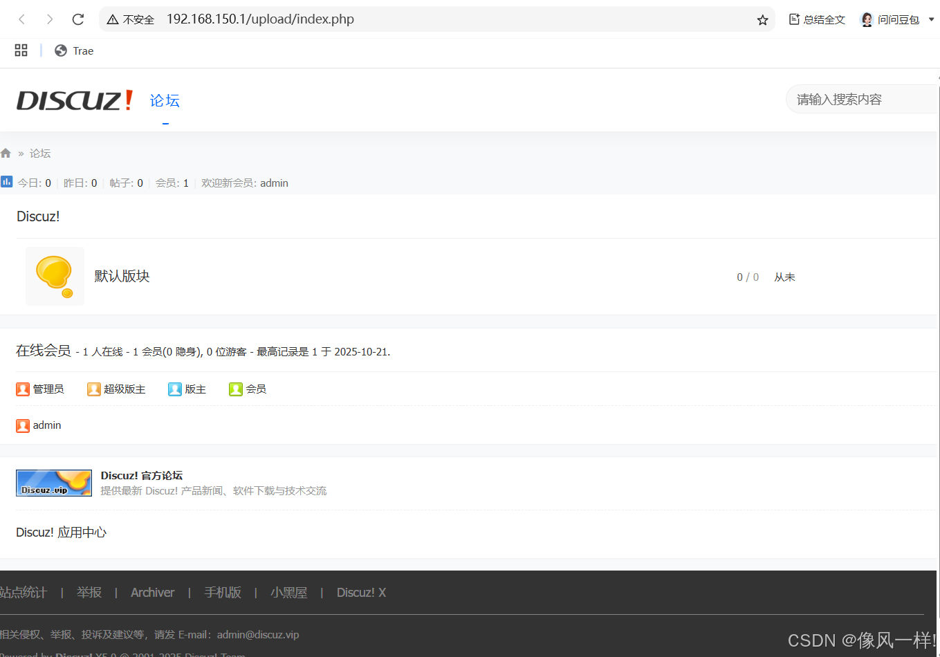
Task: Bookmark this page with the star icon
Action: [762, 20]
